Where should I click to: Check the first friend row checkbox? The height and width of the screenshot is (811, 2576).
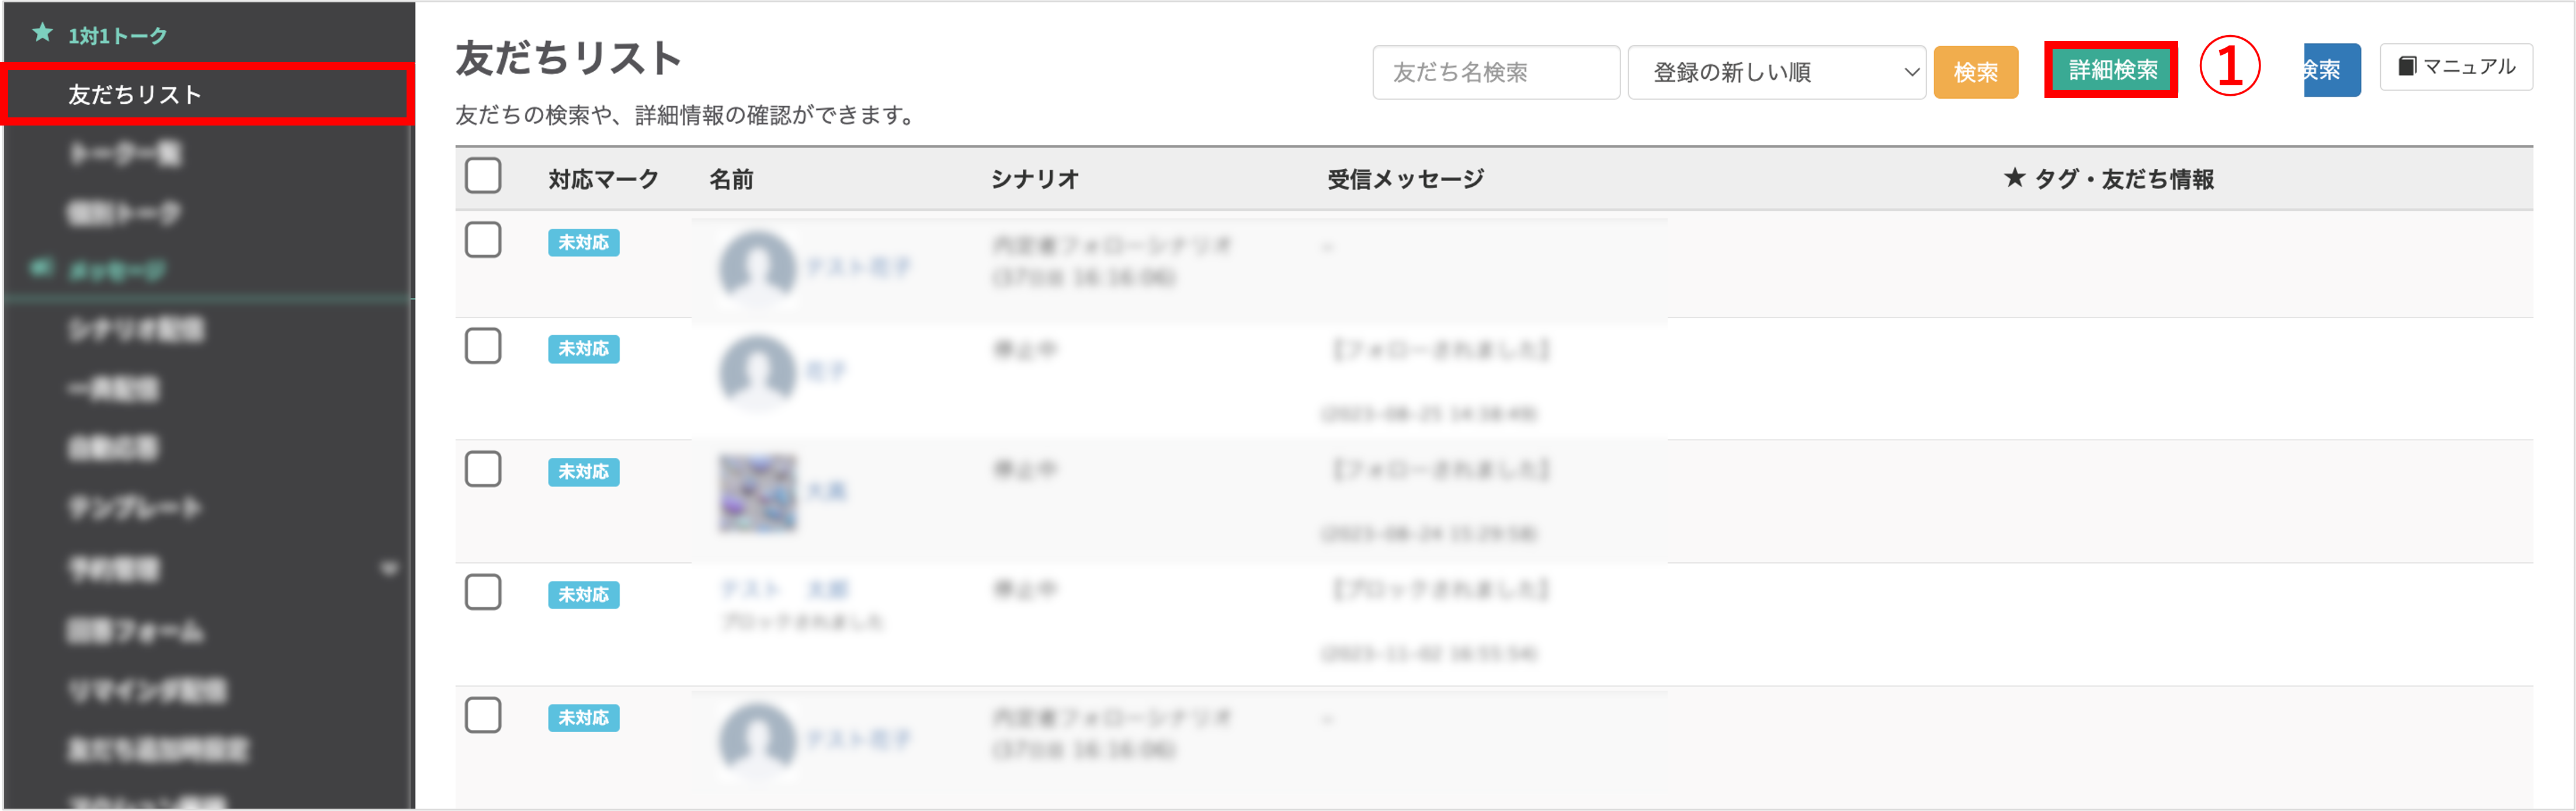[x=483, y=240]
